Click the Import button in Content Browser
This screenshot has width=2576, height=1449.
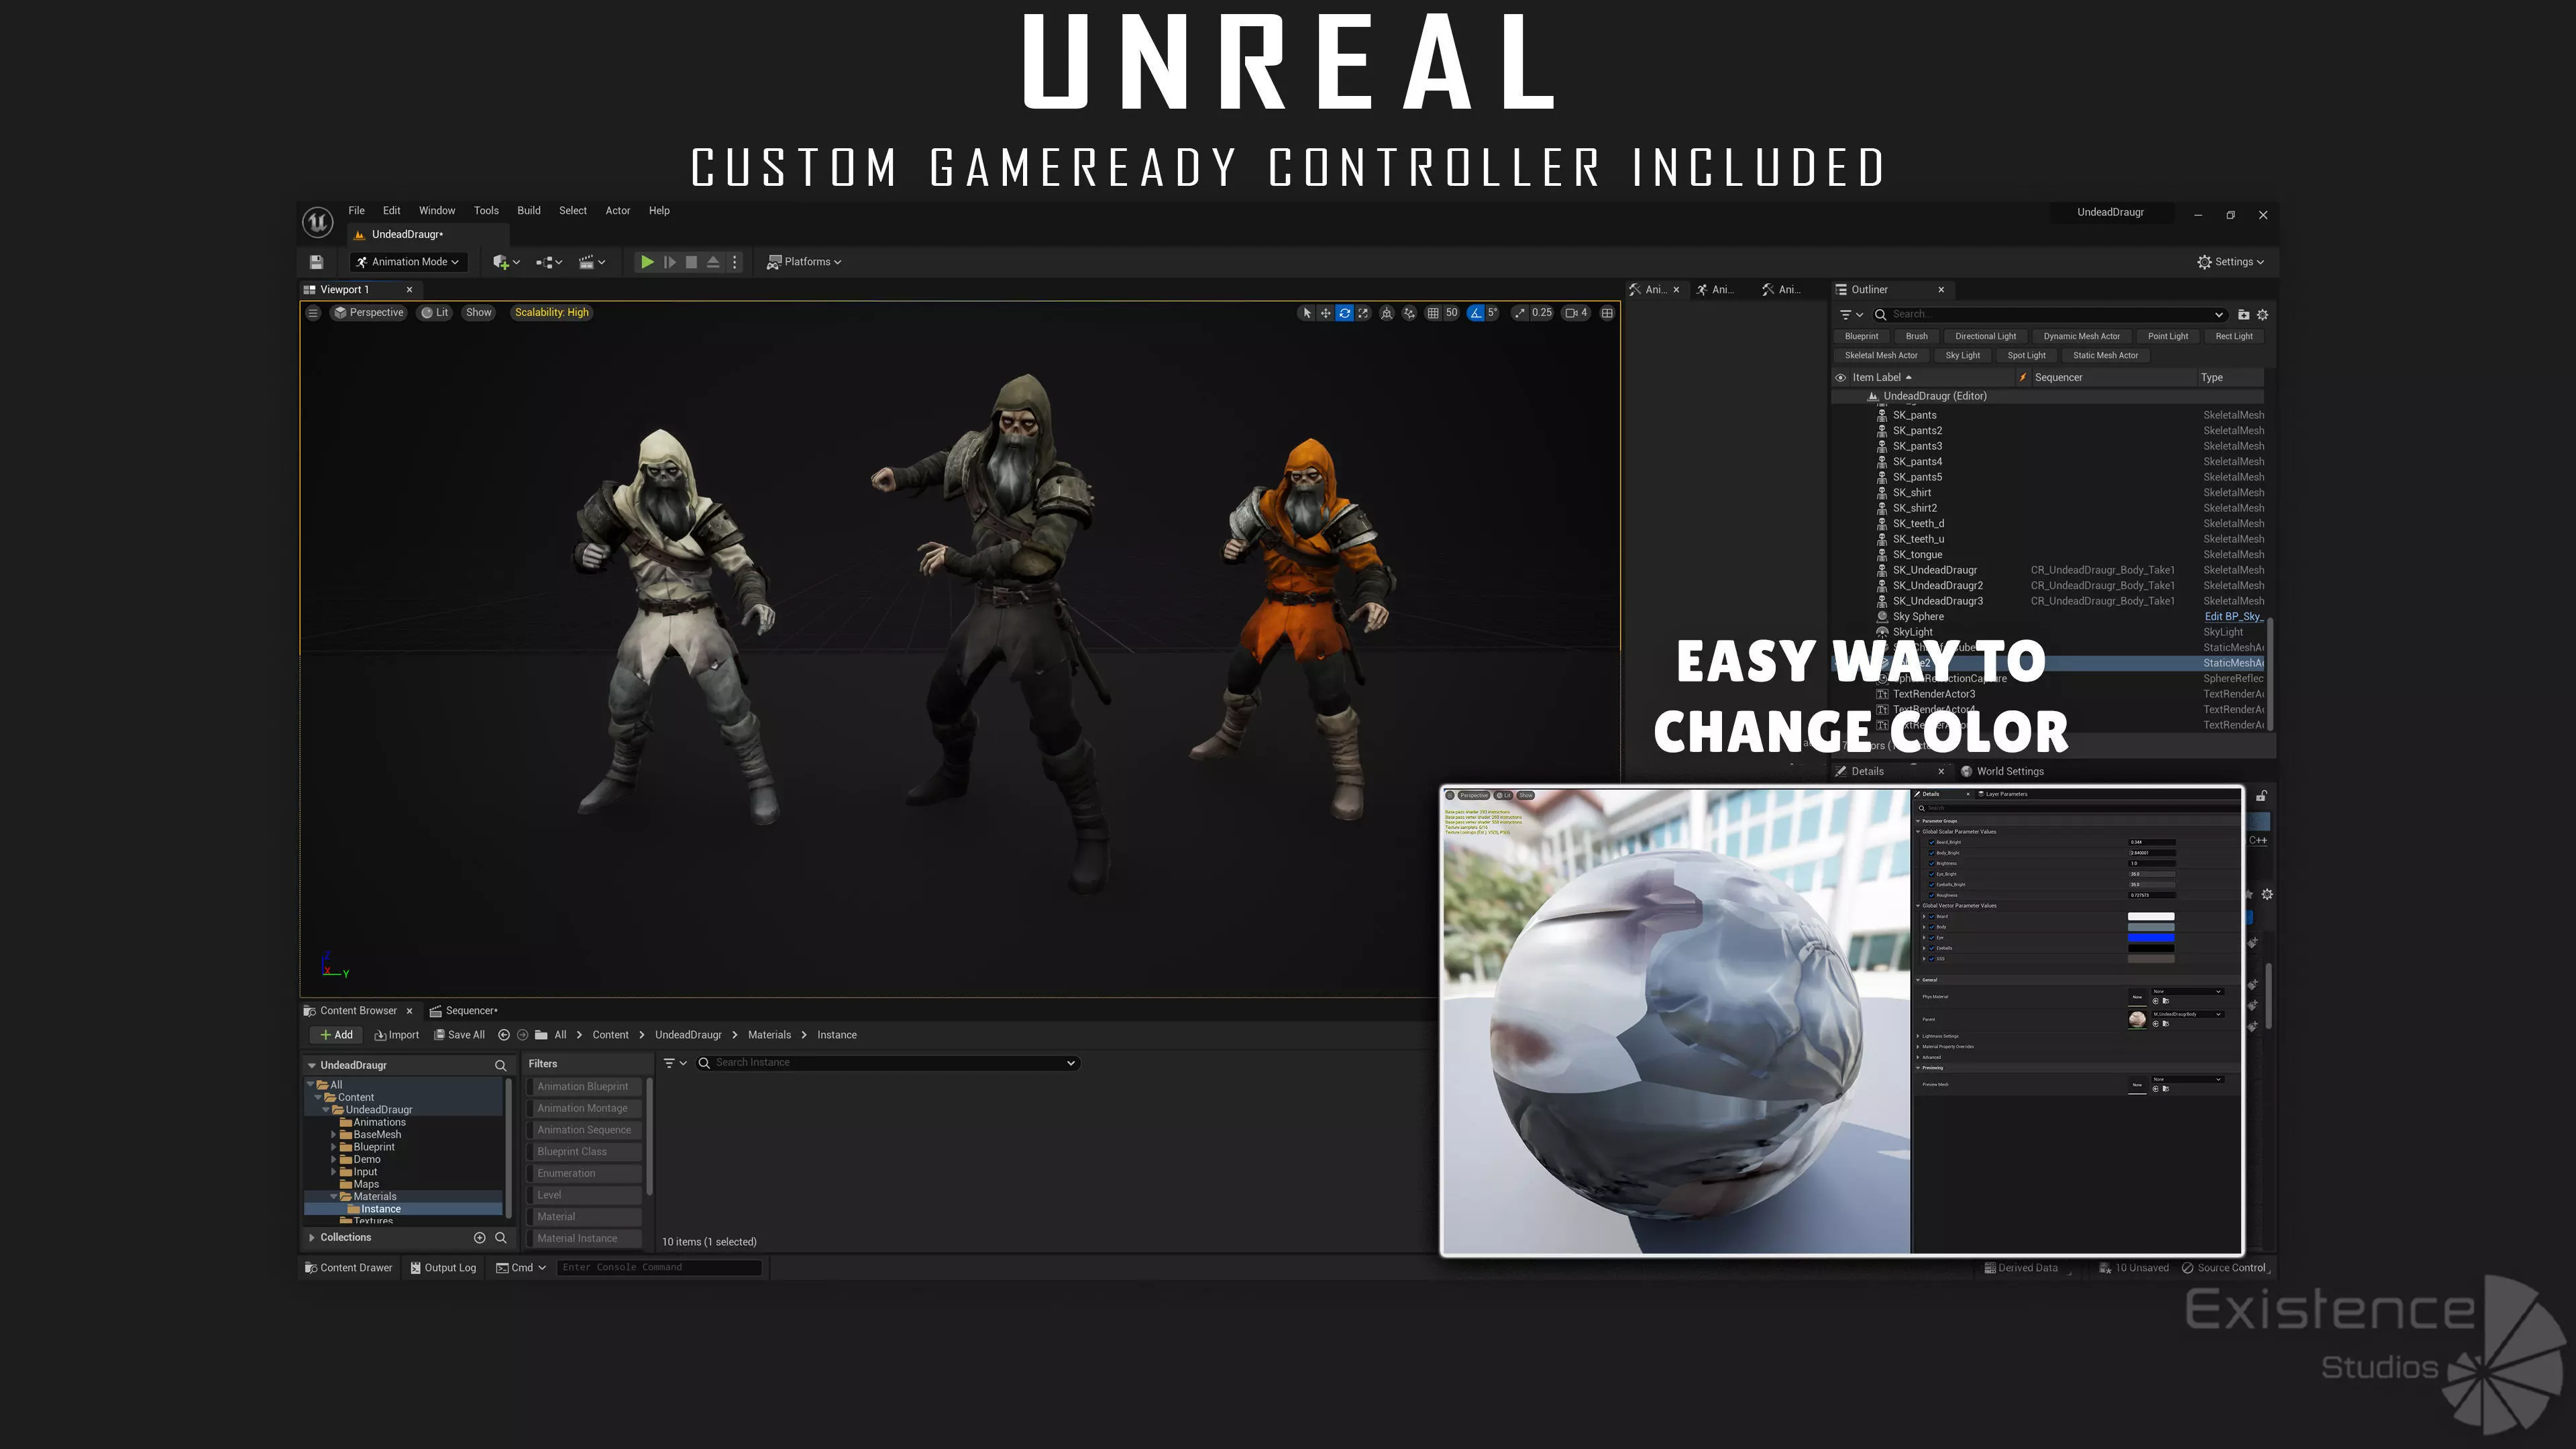pos(397,1035)
